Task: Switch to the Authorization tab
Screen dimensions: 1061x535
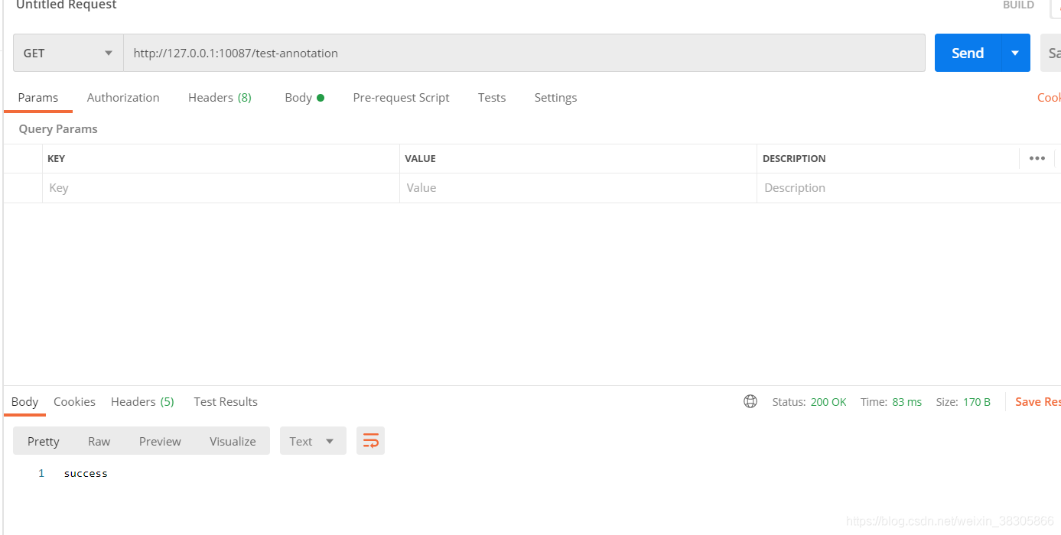Action: point(123,97)
